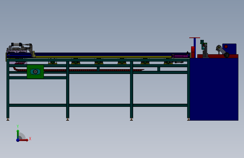
Task: Click the red circle on the blue motor box
Action: pos(226,46)
